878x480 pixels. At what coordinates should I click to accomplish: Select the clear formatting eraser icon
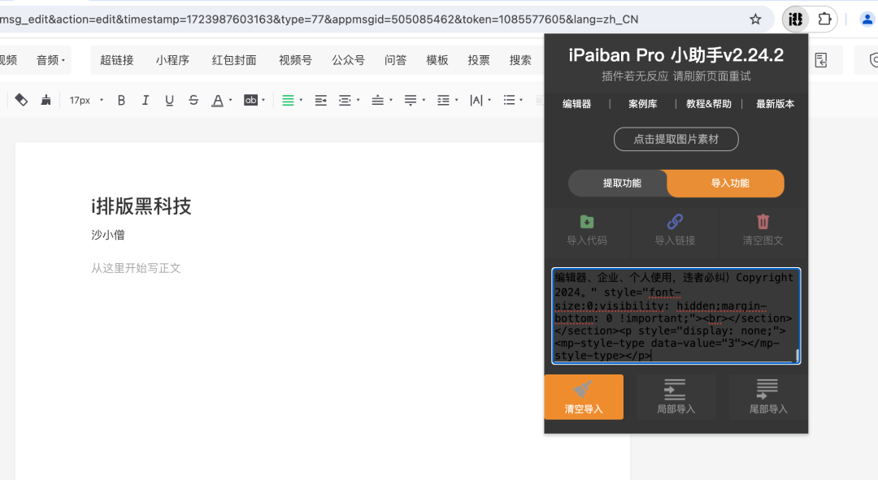tap(20, 100)
